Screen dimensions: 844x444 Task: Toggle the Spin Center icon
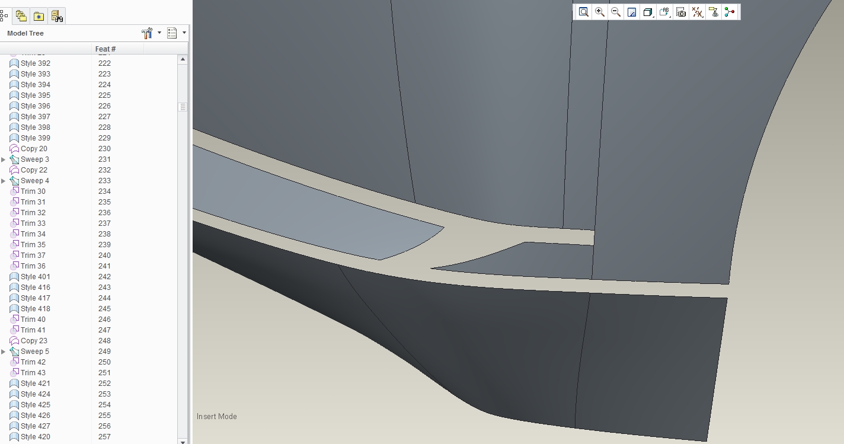pos(730,12)
